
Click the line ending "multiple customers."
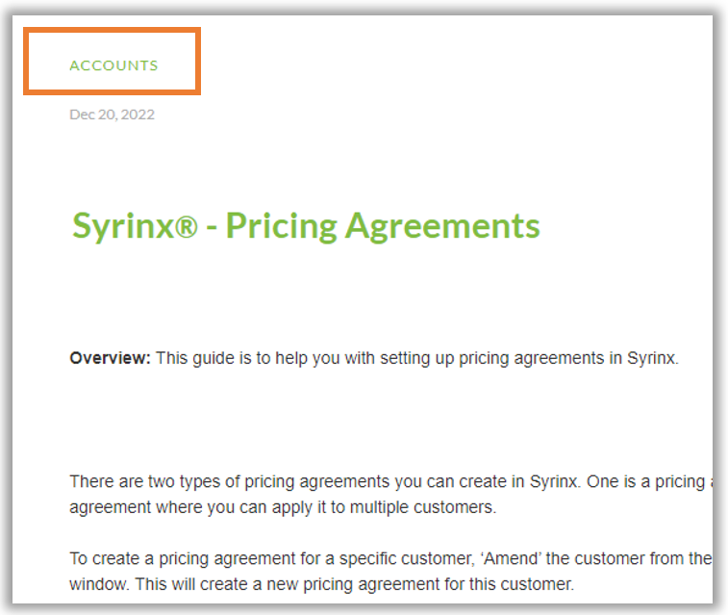283,507
